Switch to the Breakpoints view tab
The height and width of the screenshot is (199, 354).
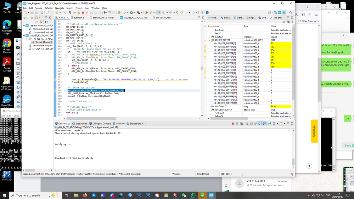(225, 18)
